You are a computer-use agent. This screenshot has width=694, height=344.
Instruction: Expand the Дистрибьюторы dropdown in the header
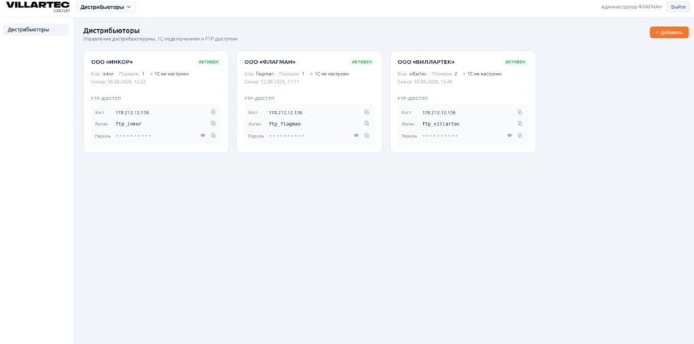point(105,7)
